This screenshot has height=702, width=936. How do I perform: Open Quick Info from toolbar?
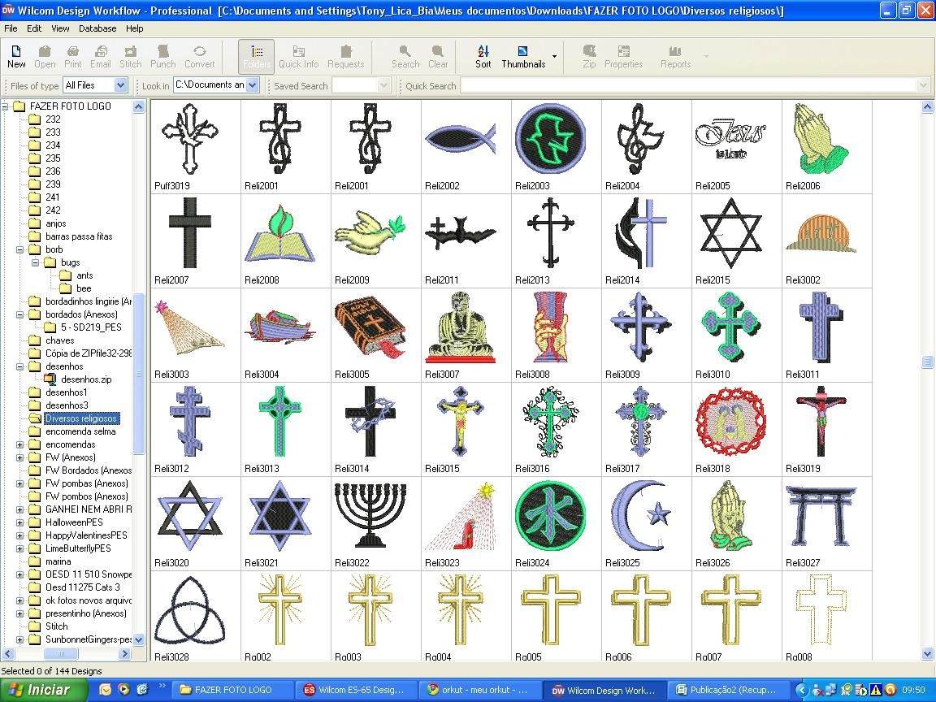(298, 57)
